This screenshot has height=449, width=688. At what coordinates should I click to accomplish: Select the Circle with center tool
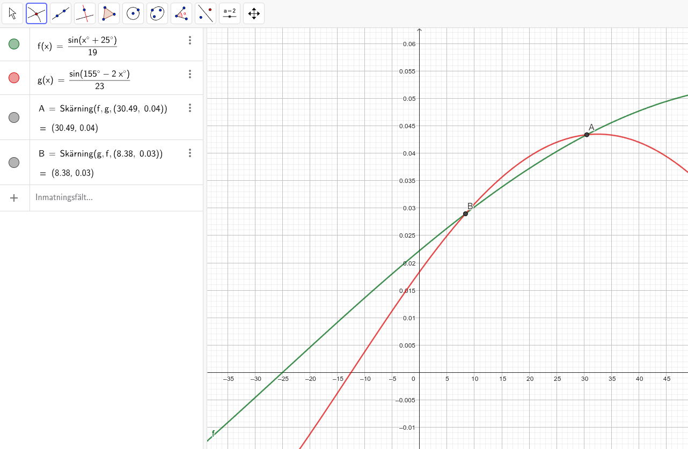133,13
